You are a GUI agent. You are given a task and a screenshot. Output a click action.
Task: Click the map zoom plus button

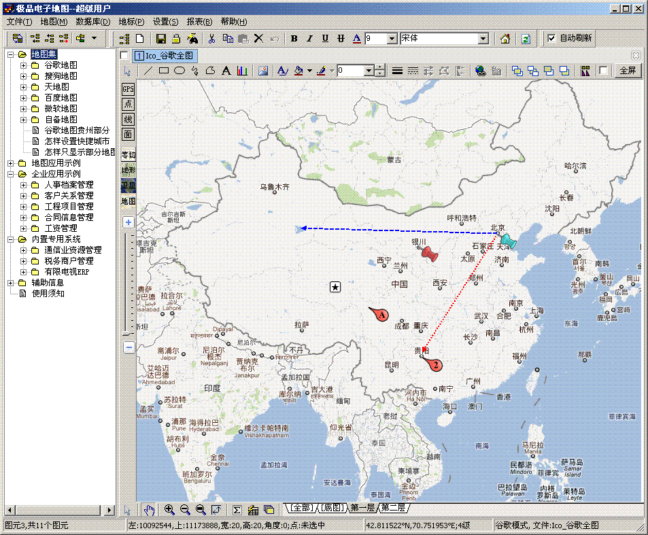click(x=129, y=222)
